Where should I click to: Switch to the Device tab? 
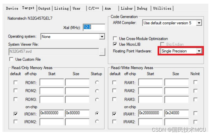point(12,8)
